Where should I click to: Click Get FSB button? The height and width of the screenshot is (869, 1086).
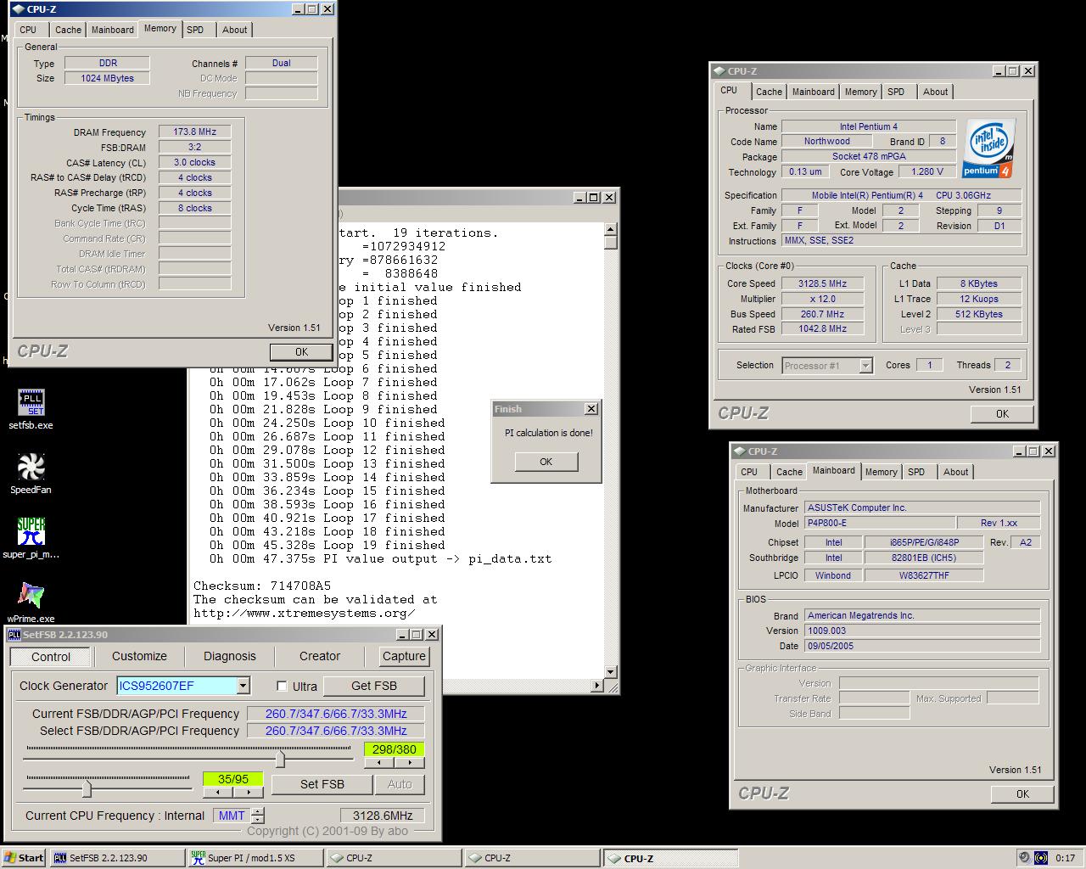(x=373, y=686)
